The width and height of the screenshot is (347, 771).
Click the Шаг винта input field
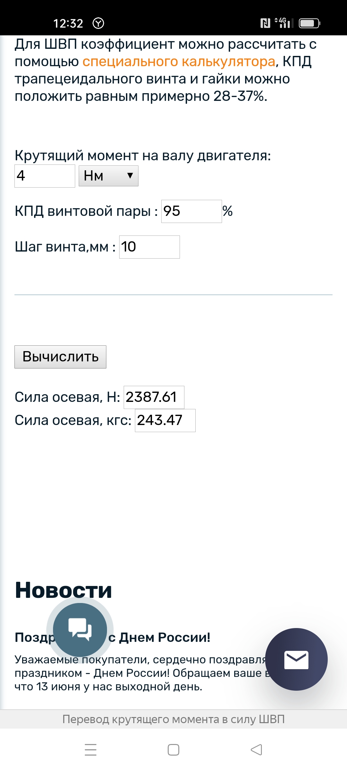[149, 247]
